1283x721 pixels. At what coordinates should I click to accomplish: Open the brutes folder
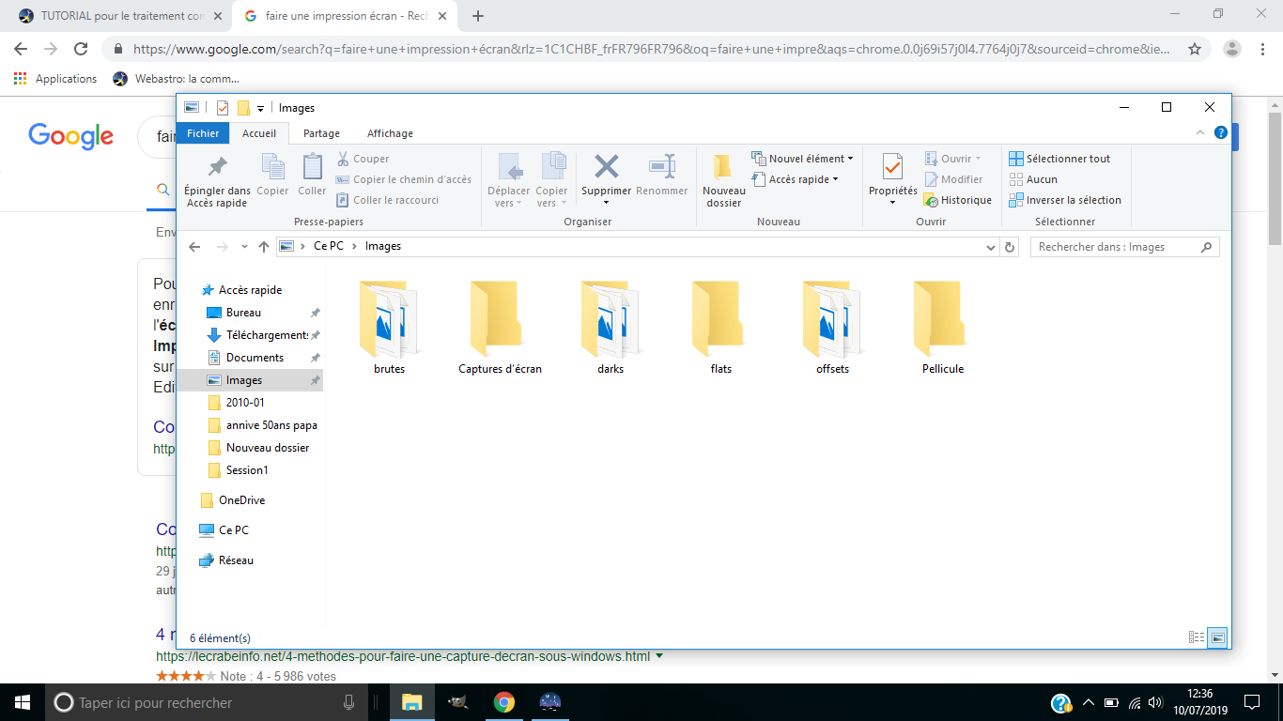pyautogui.click(x=389, y=329)
